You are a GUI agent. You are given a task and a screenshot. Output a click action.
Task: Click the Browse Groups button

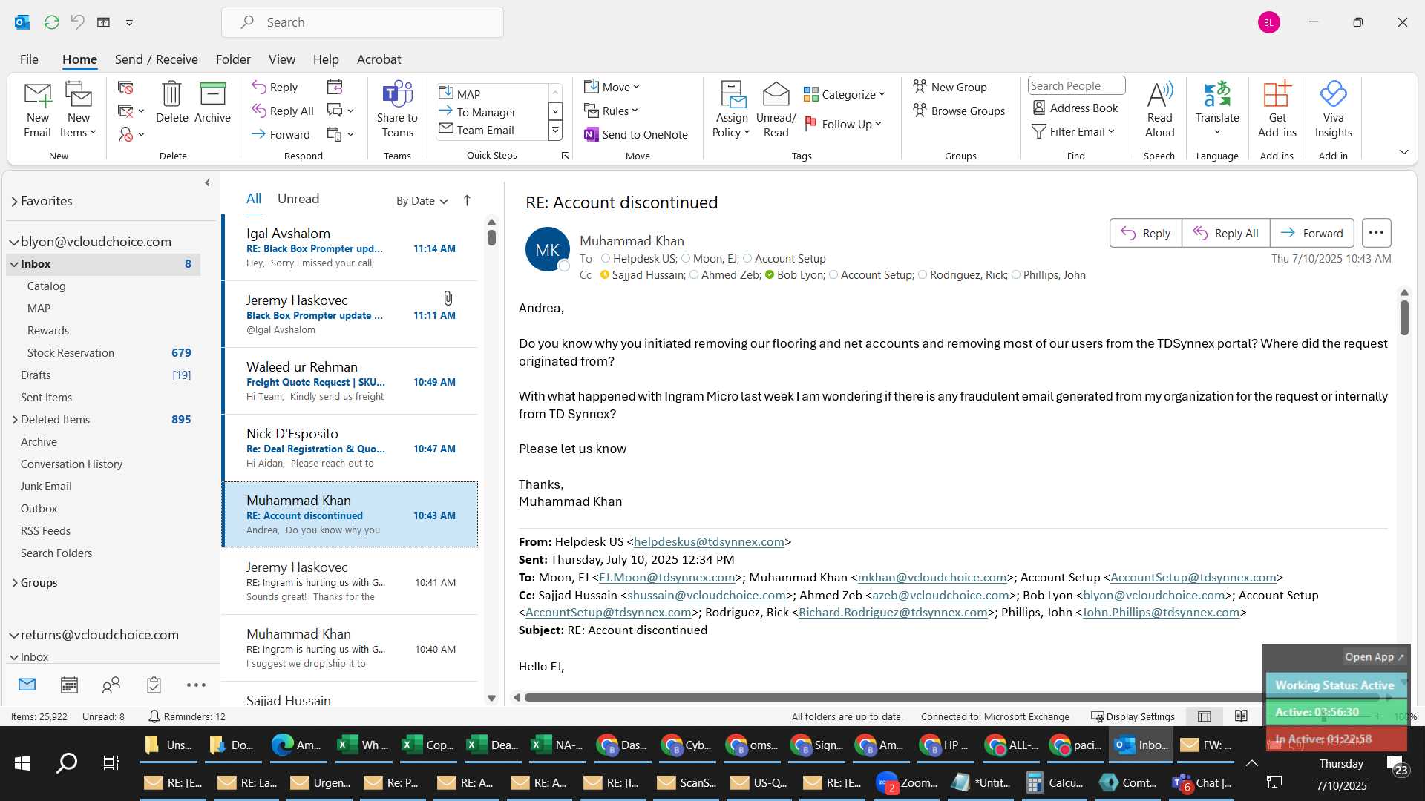959,111
